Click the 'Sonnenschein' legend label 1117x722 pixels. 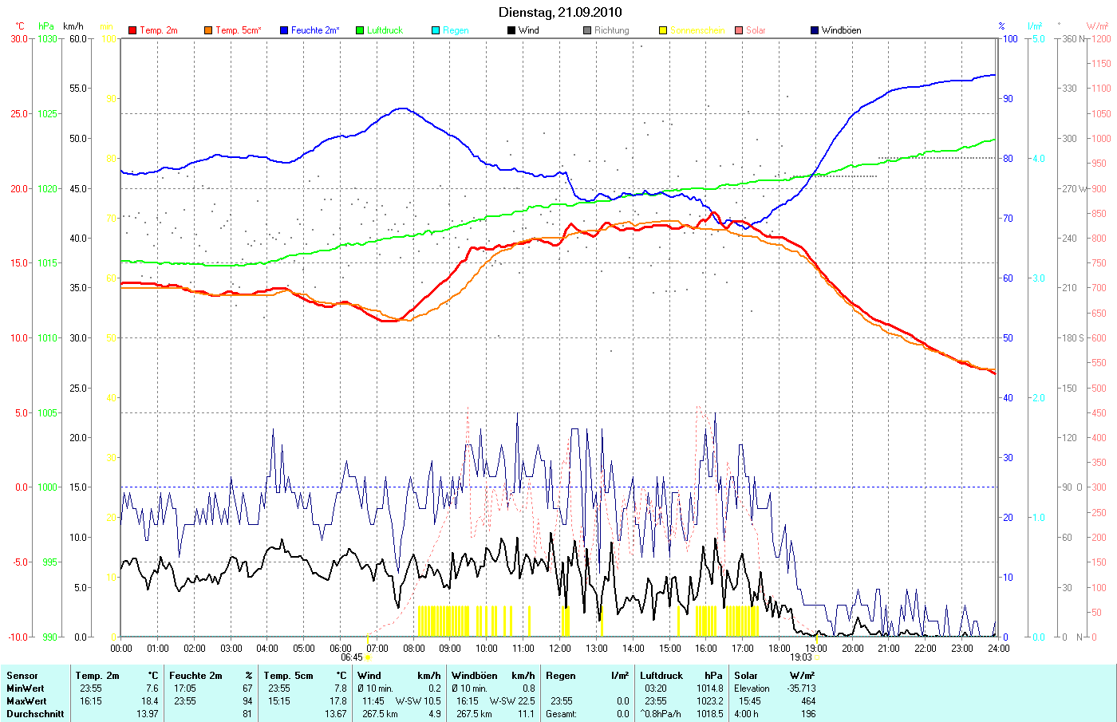tap(697, 30)
